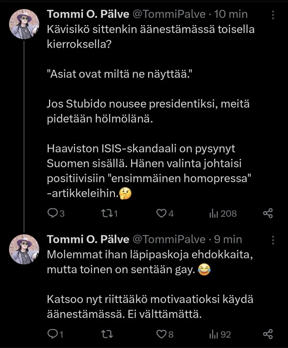Open more options menu on first tweet

pos(273,15)
